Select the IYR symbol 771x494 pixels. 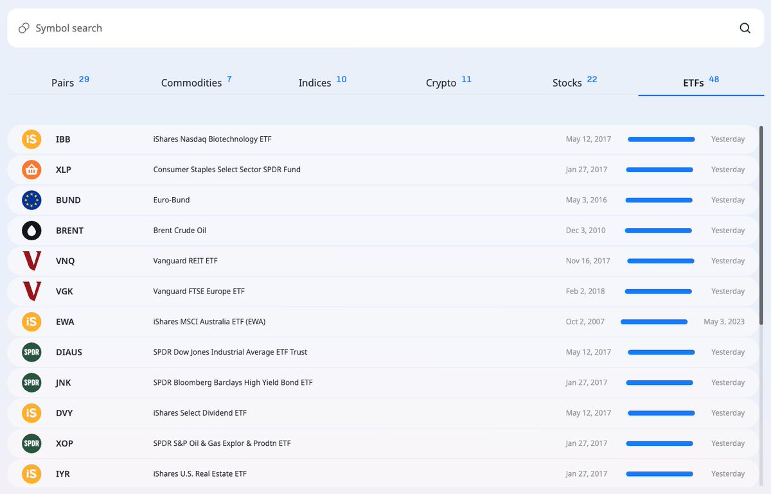63,473
